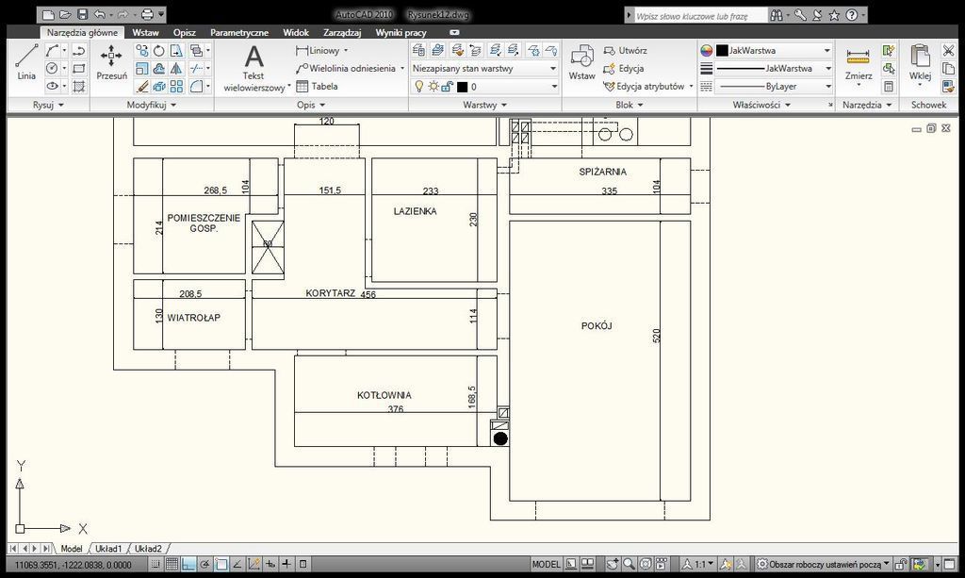
Task: Expand the Warstwy panel dropdown
Action: (x=485, y=105)
